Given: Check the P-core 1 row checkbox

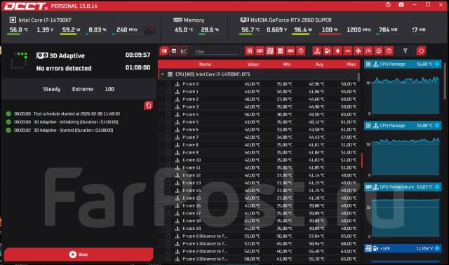Looking at the screenshot, I should point(168,92).
